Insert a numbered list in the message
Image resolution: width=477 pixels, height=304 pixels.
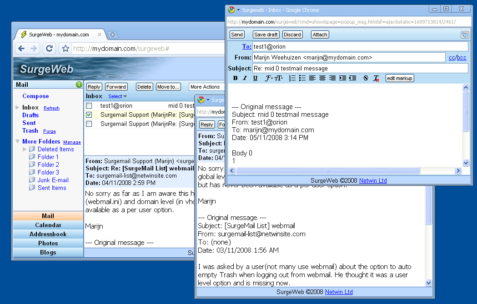[292, 78]
